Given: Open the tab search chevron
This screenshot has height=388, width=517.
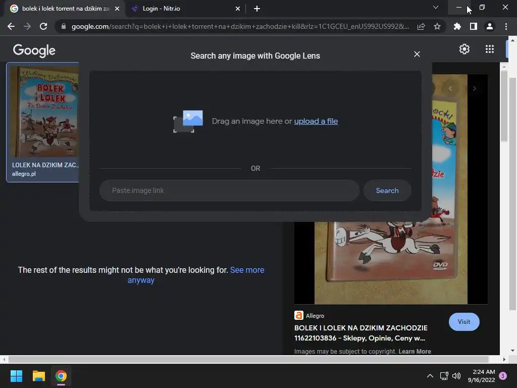Looking at the screenshot, I should [x=436, y=7].
